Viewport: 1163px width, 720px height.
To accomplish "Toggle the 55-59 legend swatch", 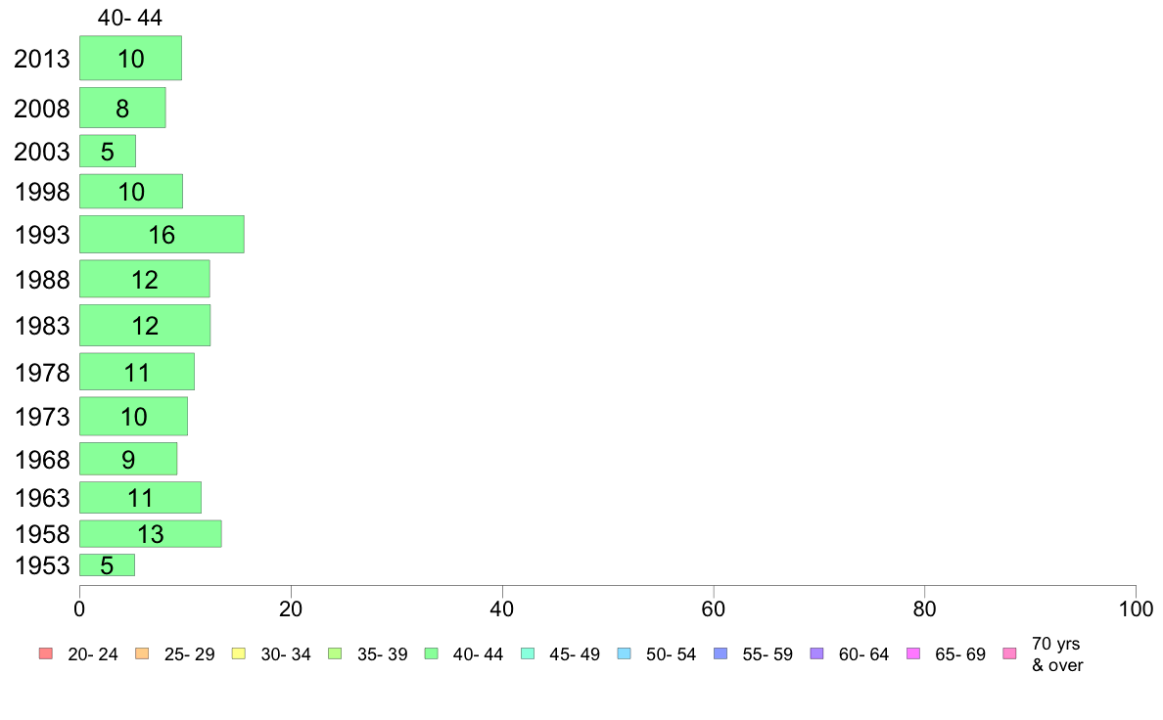I will pyautogui.click(x=721, y=653).
